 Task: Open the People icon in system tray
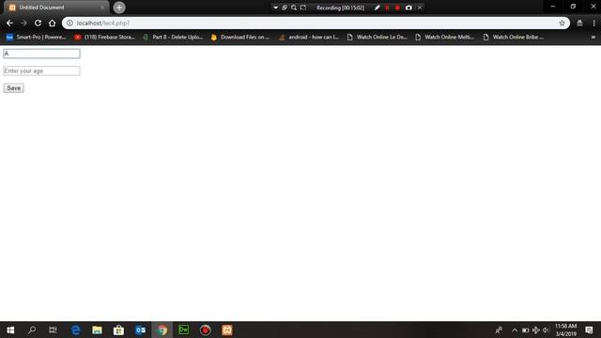[x=499, y=330]
